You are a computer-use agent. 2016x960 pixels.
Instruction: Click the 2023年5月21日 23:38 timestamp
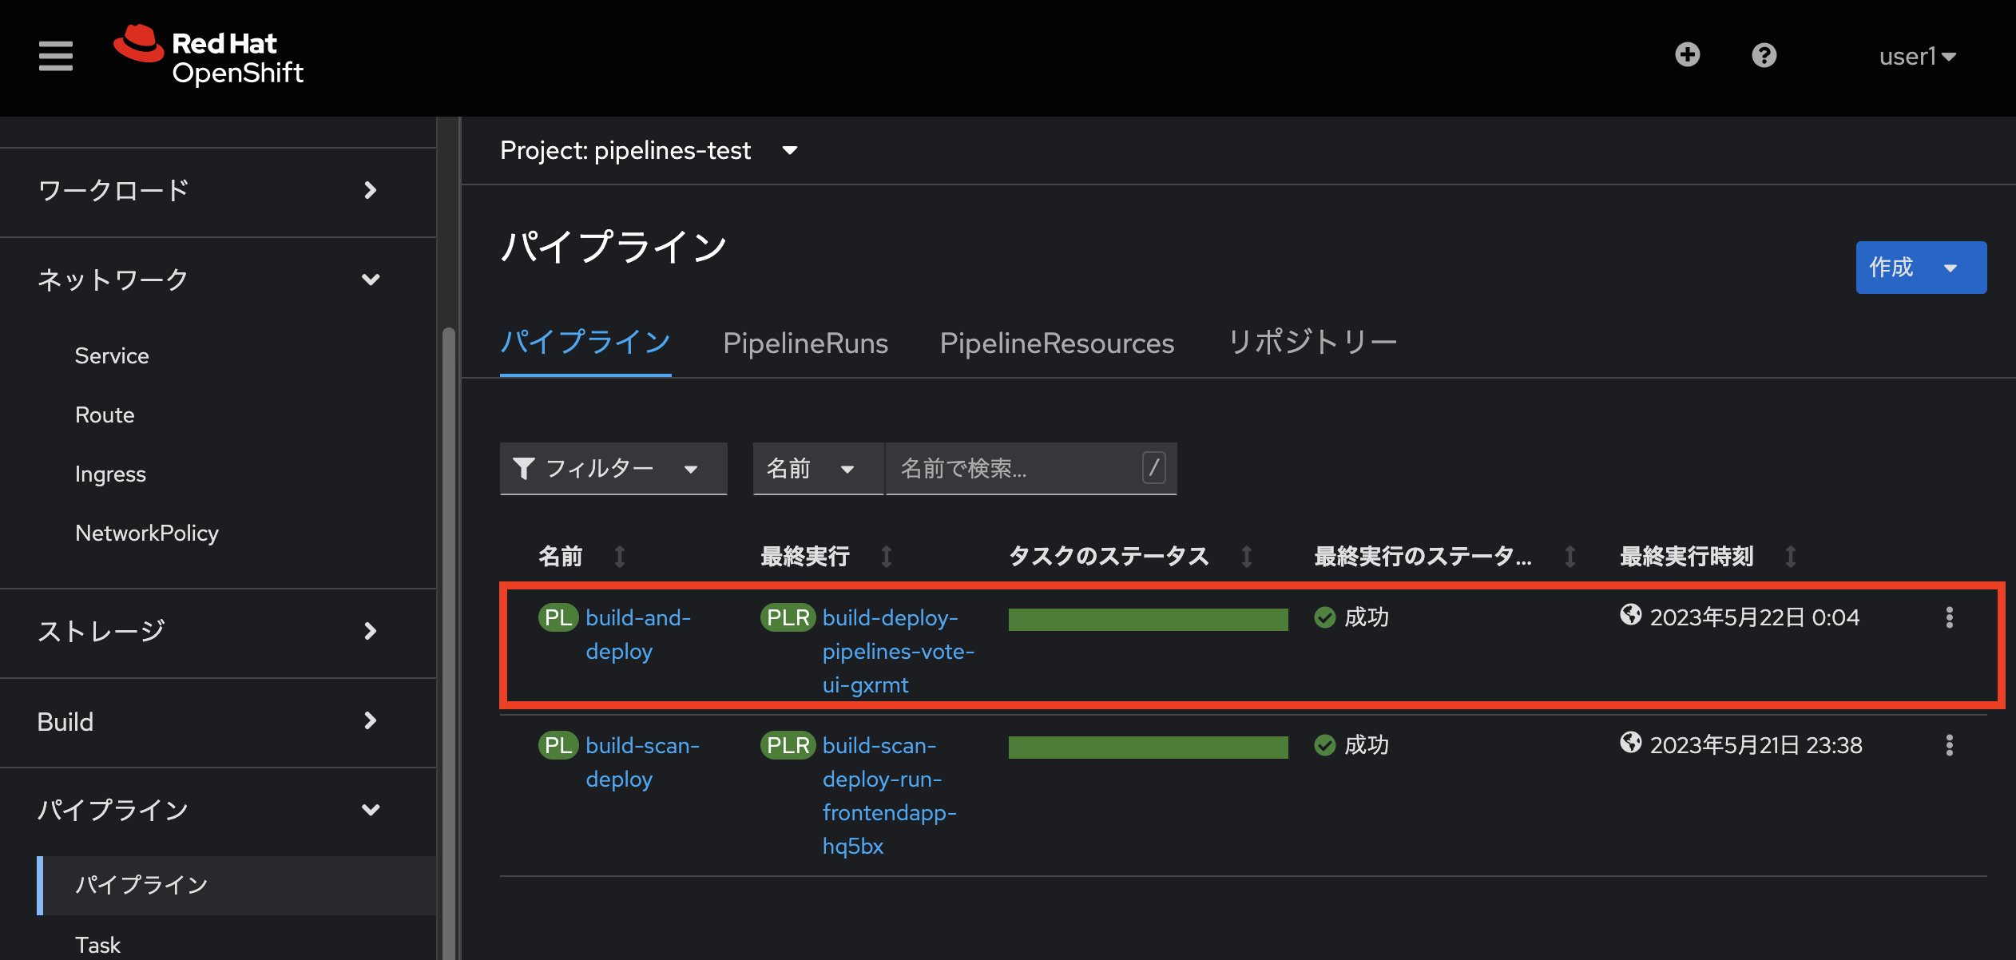pos(1756,745)
